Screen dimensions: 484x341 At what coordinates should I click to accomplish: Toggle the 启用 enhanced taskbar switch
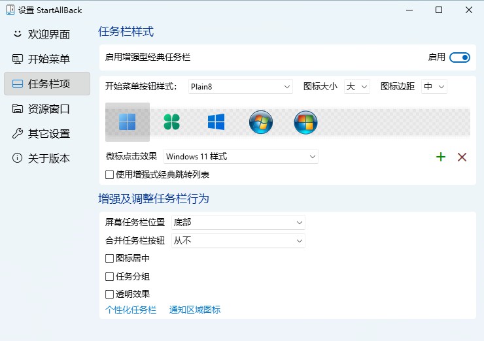[460, 57]
